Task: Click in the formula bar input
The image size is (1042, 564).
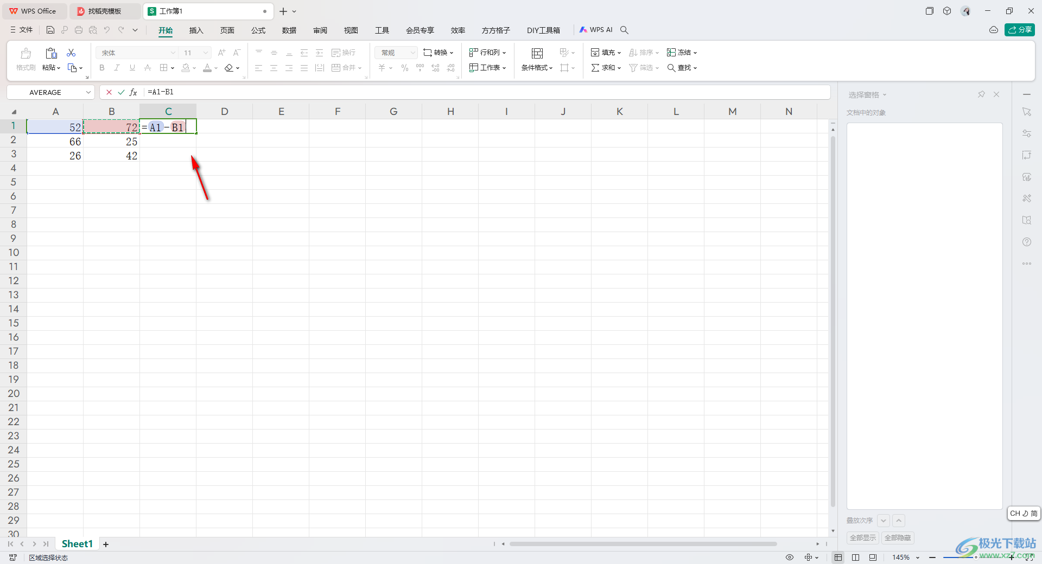Action: click(x=486, y=92)
